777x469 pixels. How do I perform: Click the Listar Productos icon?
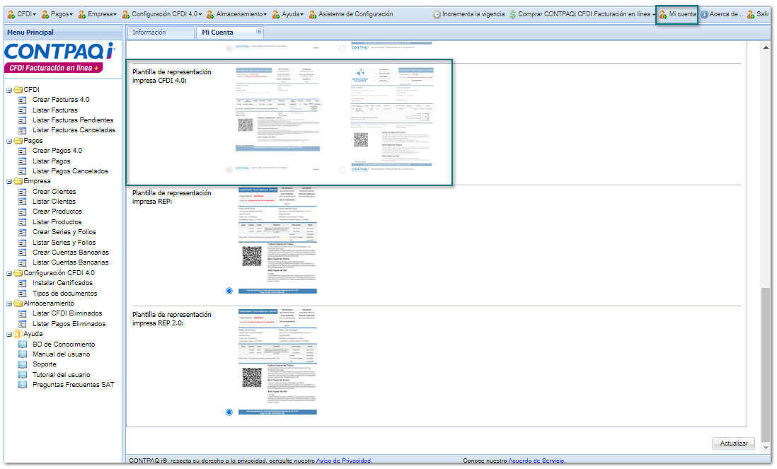(x=23, y=222)
